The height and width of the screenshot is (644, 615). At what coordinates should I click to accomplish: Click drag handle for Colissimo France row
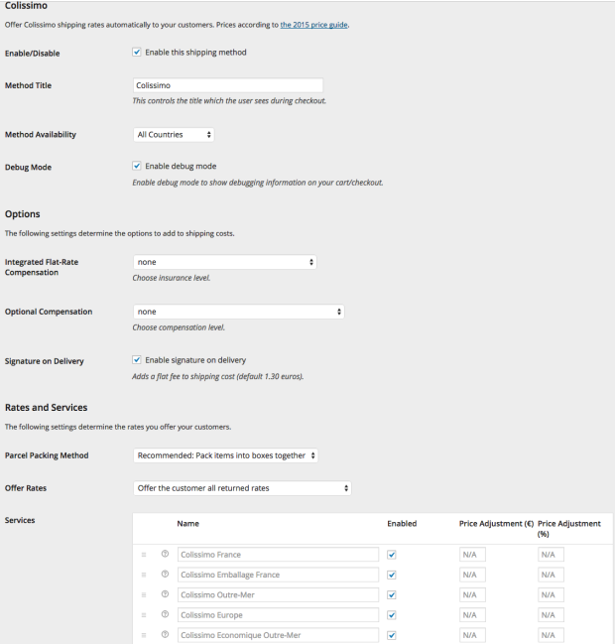(144, 555)
